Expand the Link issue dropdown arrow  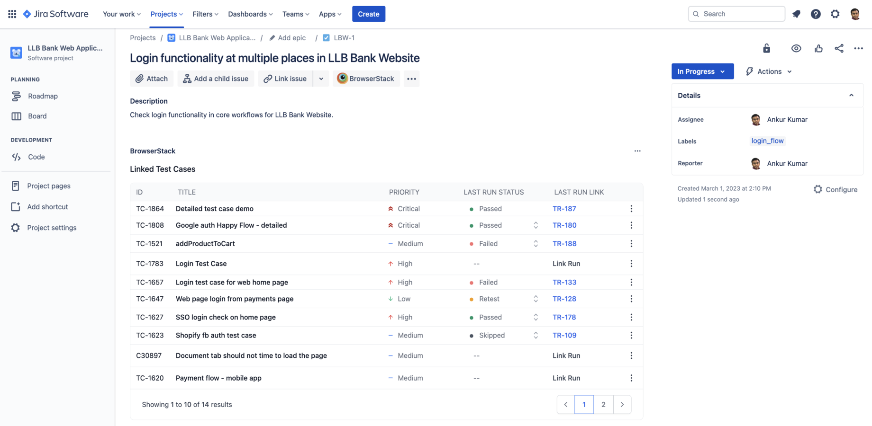(321, 79)
